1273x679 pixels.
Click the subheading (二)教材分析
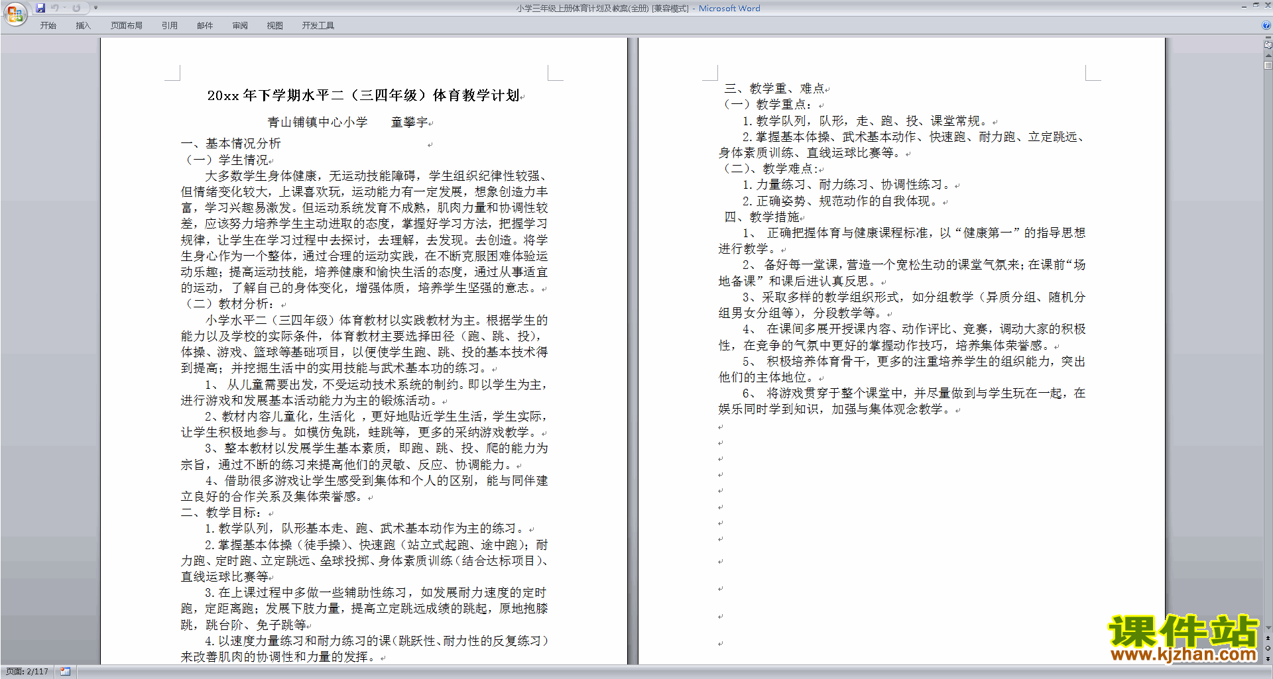(229, 304)
